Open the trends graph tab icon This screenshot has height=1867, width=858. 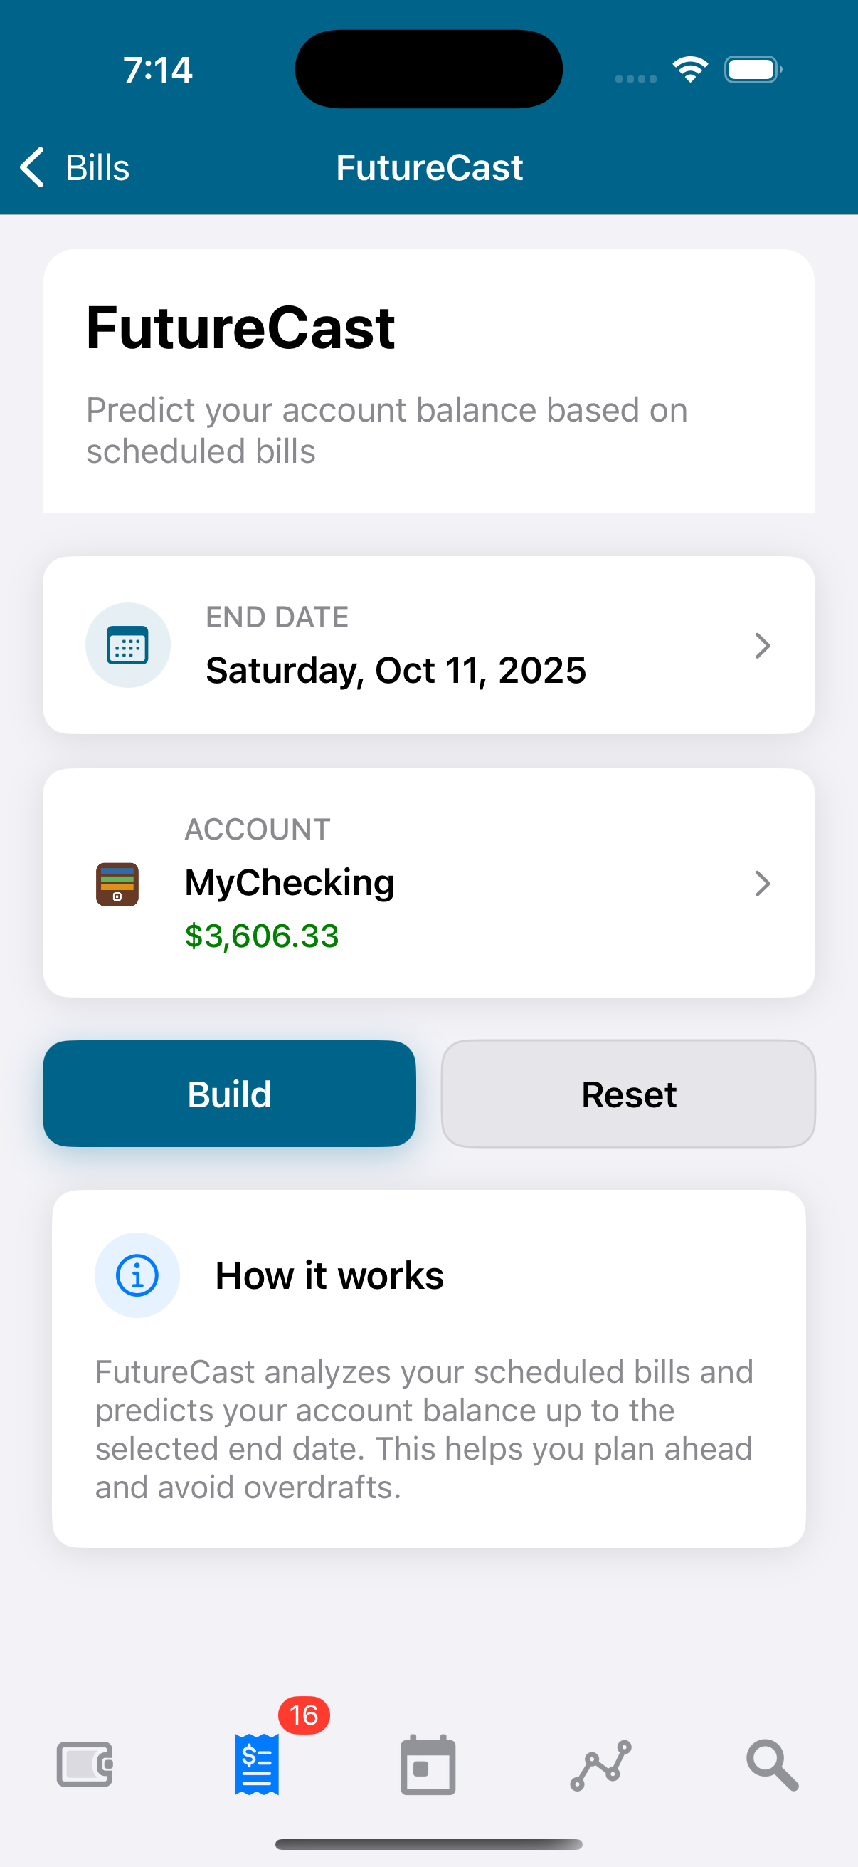tap(600, 1764)
